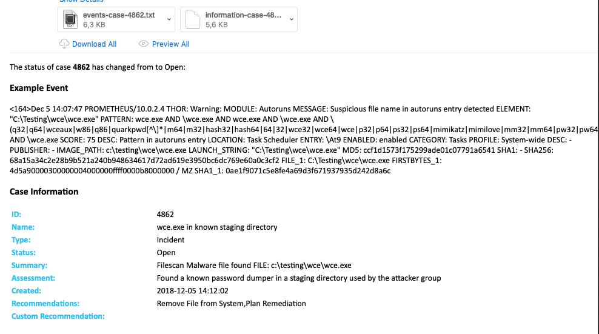The height and width of the screenshot is (334, 599).
Task: Click the Download All link
Action: tap(94, 44)
